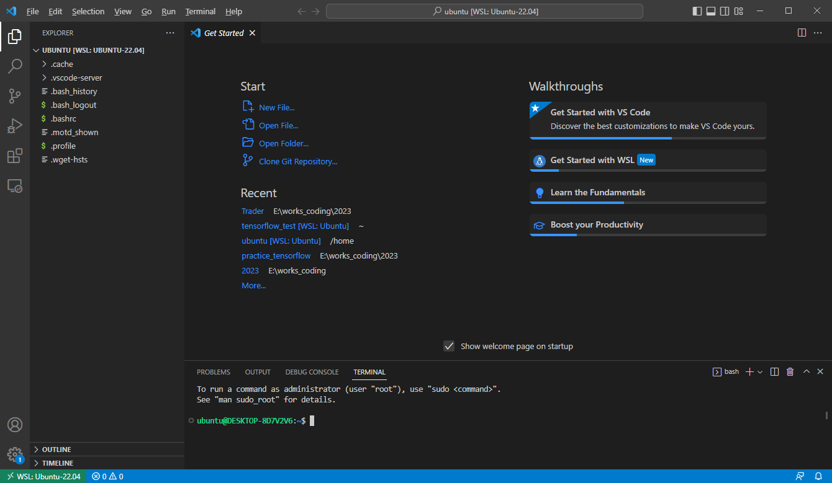Select the Terminal panel tab
This screenshot has width=832, height=483.
369,372
